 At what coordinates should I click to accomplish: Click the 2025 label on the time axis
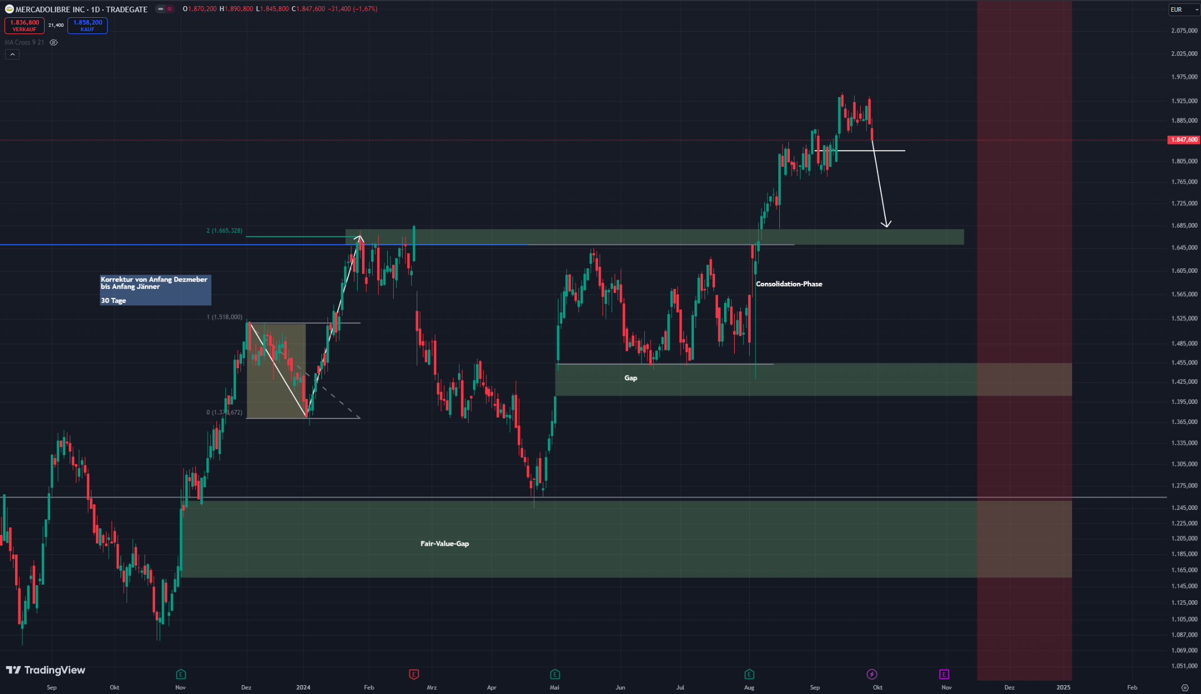click(1063, 687)
